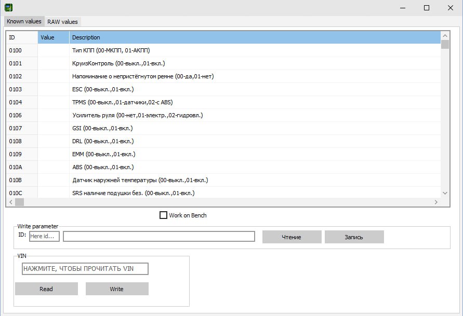Click the parameter value text field
The image size is (463, 316).
pos(159,237)
